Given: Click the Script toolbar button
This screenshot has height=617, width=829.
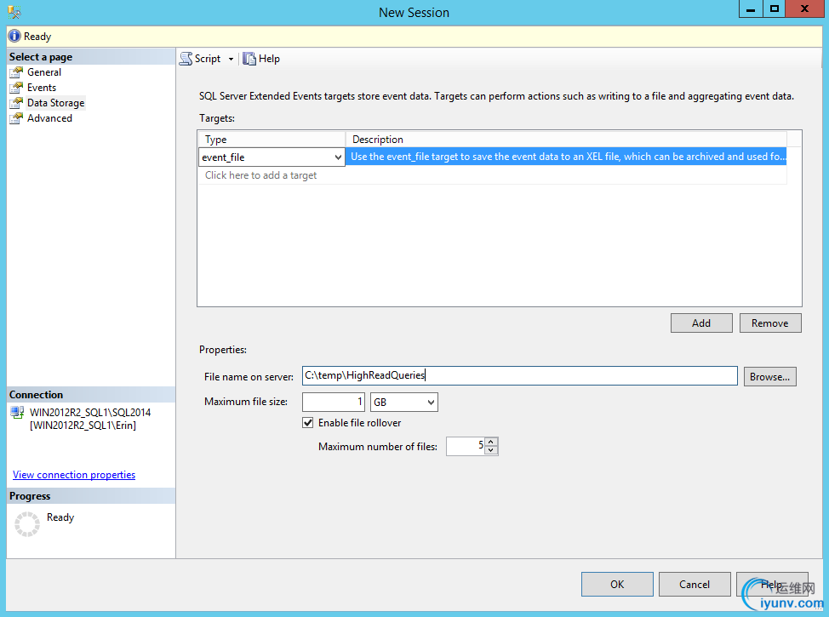Looking at the screenshot, I should click(200, 59).
